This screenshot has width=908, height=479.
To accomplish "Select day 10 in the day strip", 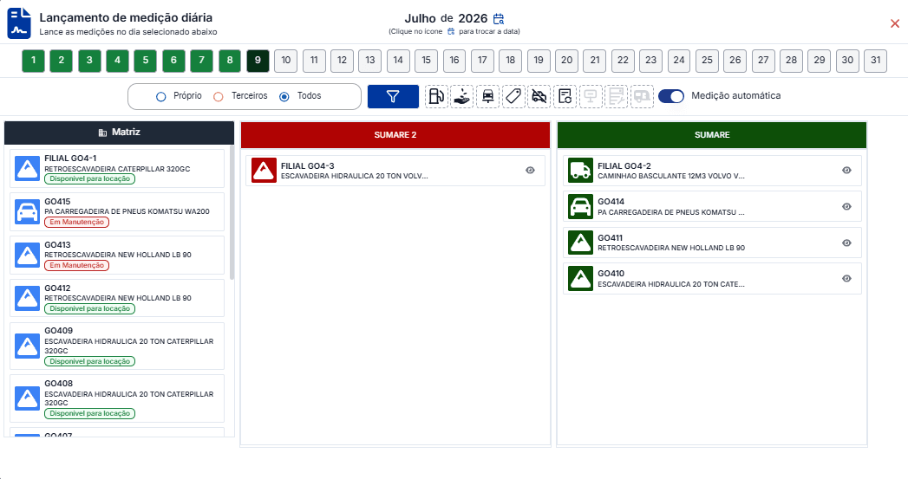I will coord(286,60).
